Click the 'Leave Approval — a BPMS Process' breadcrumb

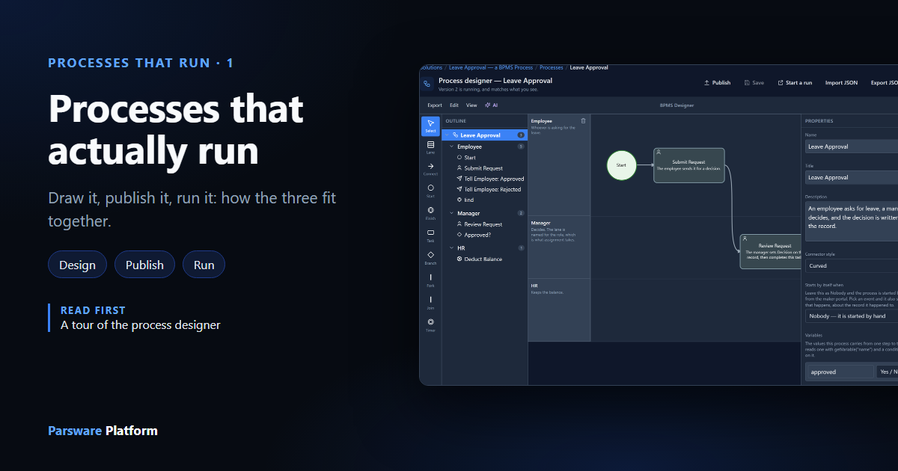coord(491,67)
